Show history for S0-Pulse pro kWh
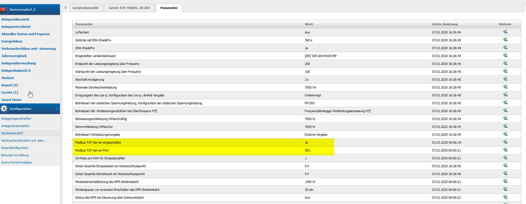This screenshot has width=526, height=204. pos(505,158)
